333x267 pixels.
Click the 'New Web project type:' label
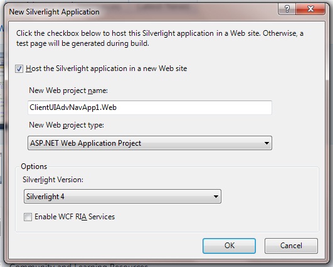click(x=66, y=125)
